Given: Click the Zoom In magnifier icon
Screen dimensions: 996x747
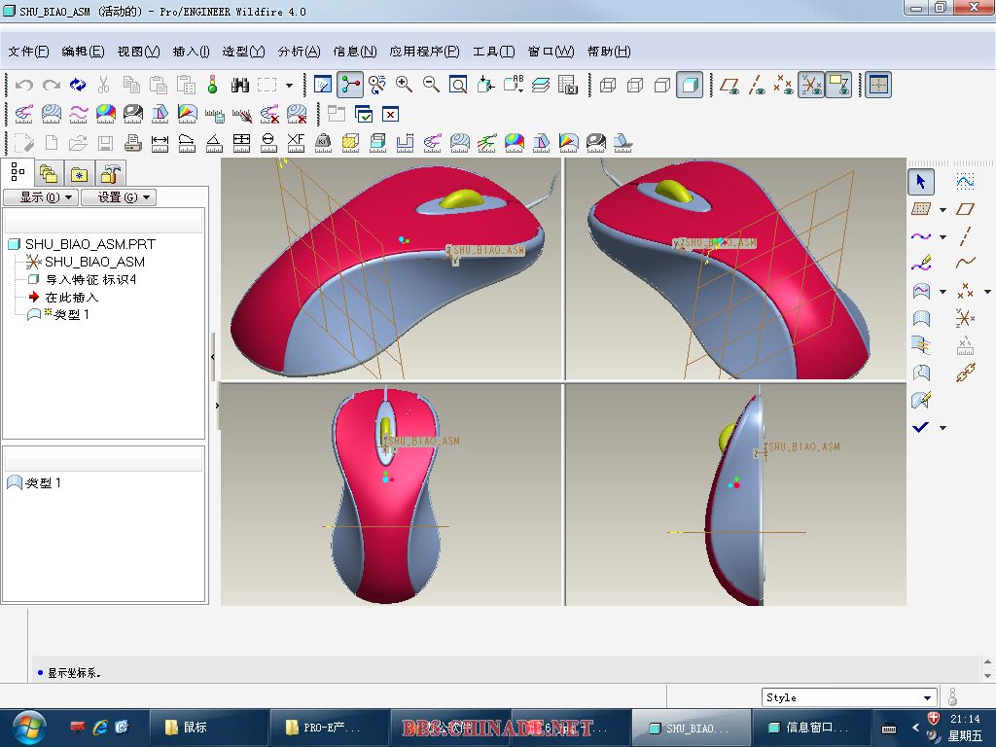Looking at the screenshot, I should [x=405, y=86].
